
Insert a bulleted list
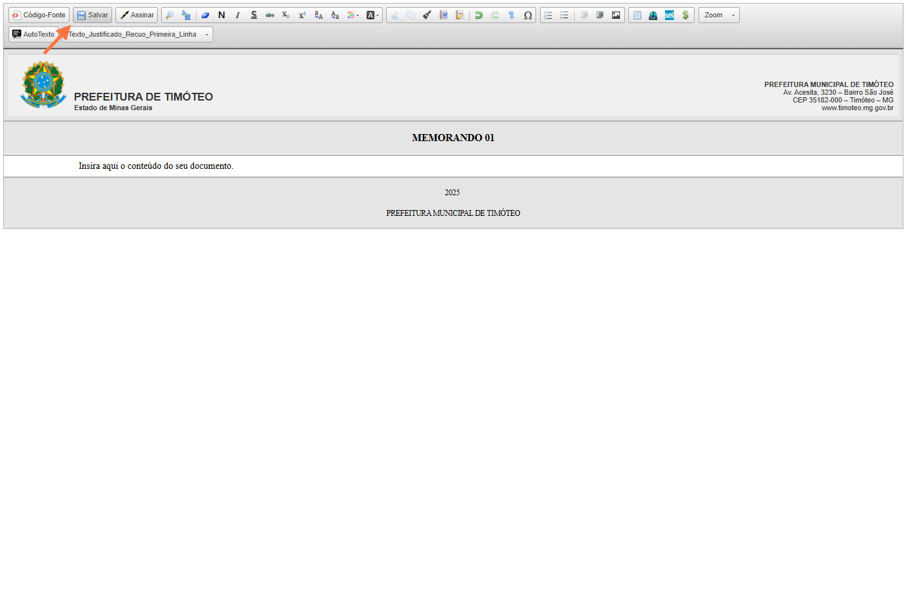coord(564,15)
